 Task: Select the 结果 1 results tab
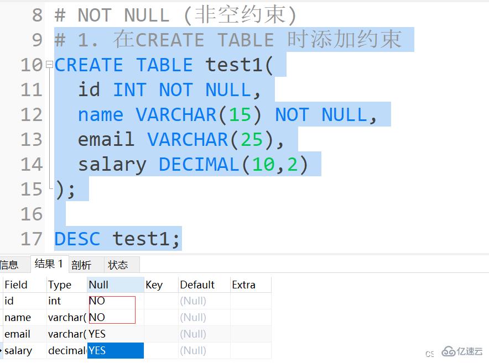(49, 264)
